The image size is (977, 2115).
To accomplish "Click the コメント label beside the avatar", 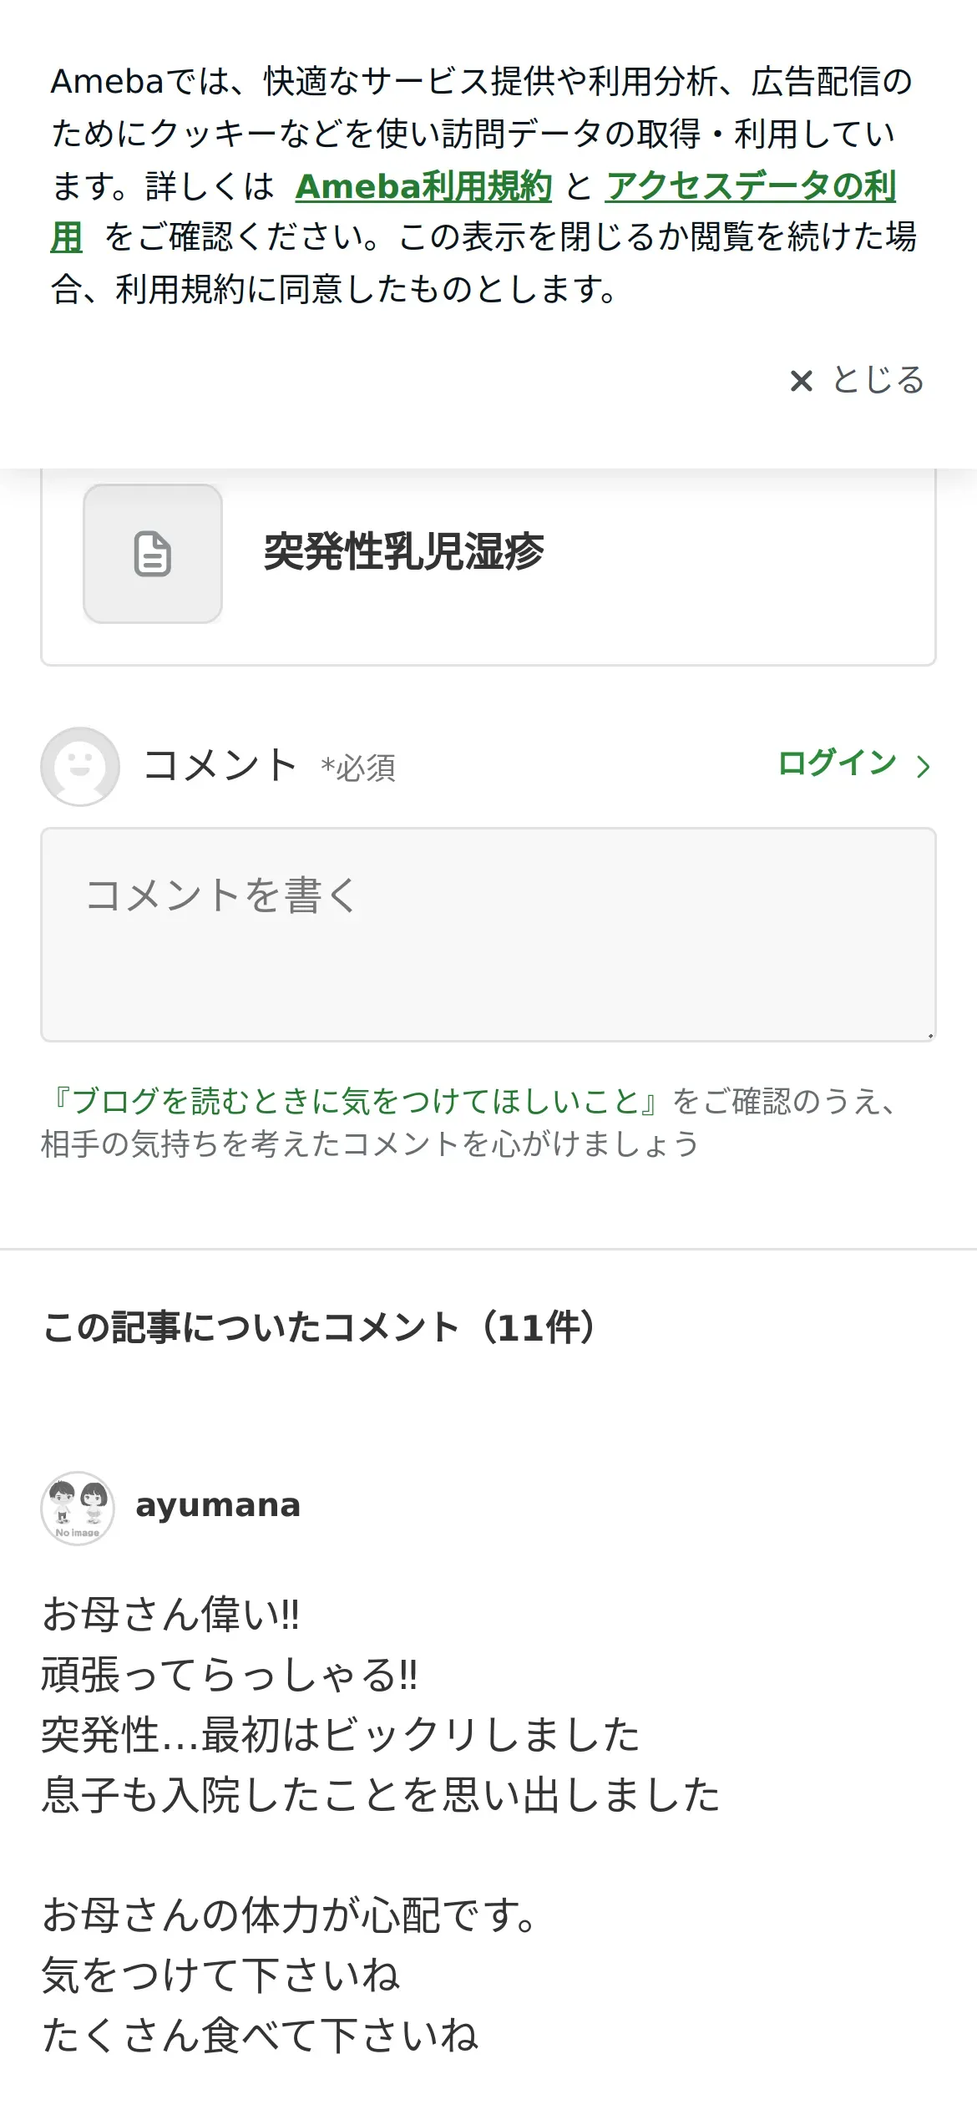I will click(x=220, y=764).
